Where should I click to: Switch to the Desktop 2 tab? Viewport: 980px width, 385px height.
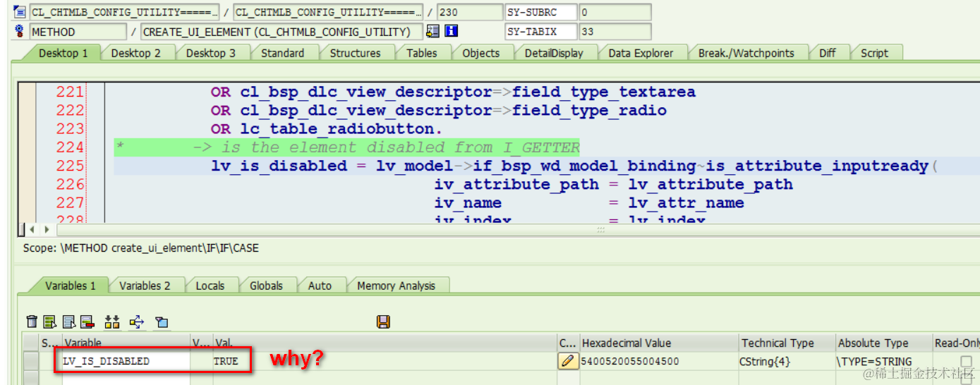click(x=135, y=53)
